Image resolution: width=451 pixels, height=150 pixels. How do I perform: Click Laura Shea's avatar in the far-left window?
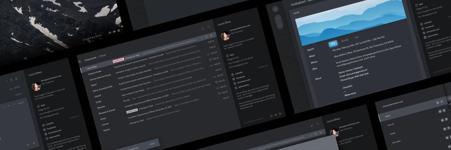pos(36,86)
